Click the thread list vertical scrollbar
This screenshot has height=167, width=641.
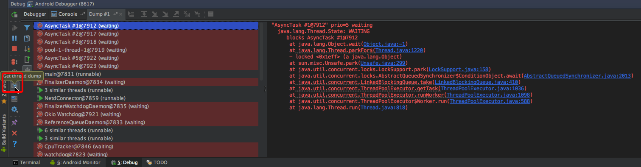point(261,51)
